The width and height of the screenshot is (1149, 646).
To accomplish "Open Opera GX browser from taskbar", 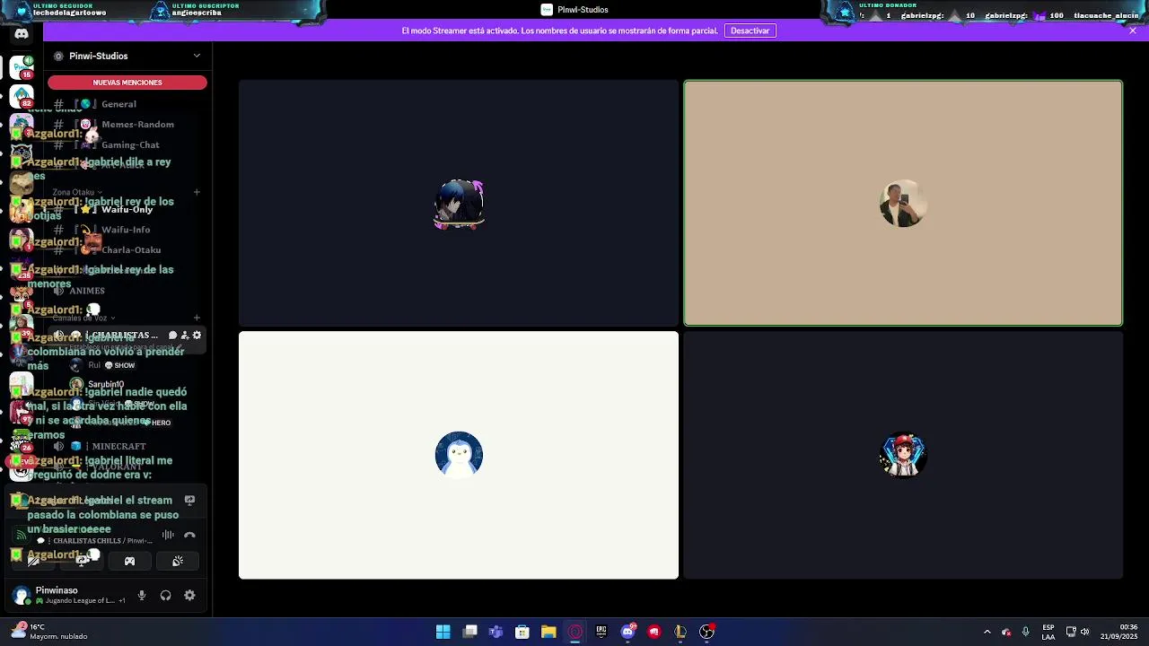I will pos(575,632).
